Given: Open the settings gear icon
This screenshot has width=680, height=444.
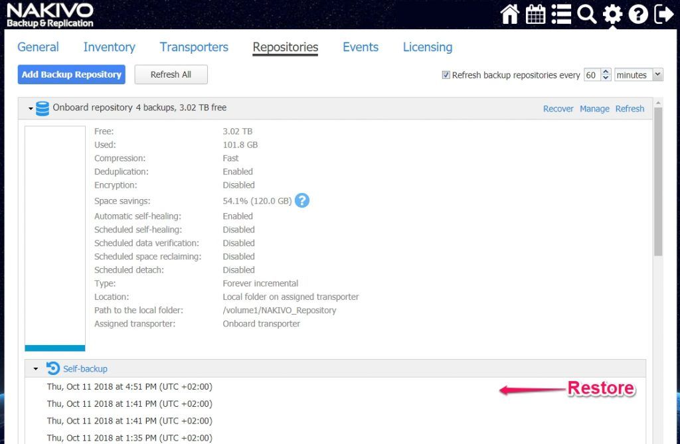Looking at the screenshot, I should [612, 14].
